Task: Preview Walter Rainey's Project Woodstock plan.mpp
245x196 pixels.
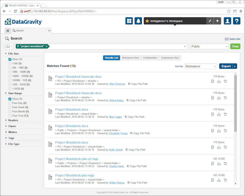Action: tap(213, 180)
